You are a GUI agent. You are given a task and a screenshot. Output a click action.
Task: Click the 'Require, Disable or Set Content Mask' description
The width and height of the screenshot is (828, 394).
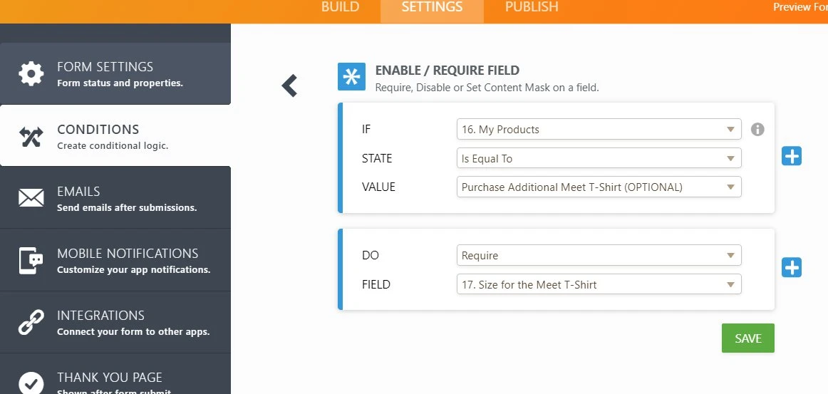click(487, 88)
